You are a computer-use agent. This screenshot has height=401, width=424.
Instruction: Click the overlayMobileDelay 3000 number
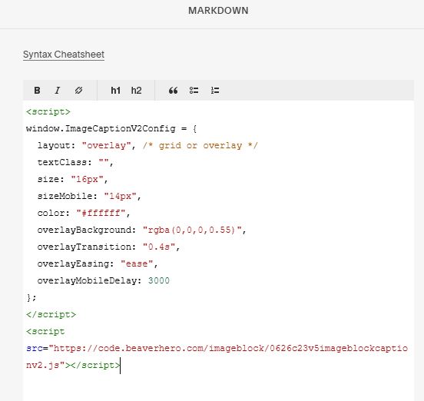(x=159, y=280)
